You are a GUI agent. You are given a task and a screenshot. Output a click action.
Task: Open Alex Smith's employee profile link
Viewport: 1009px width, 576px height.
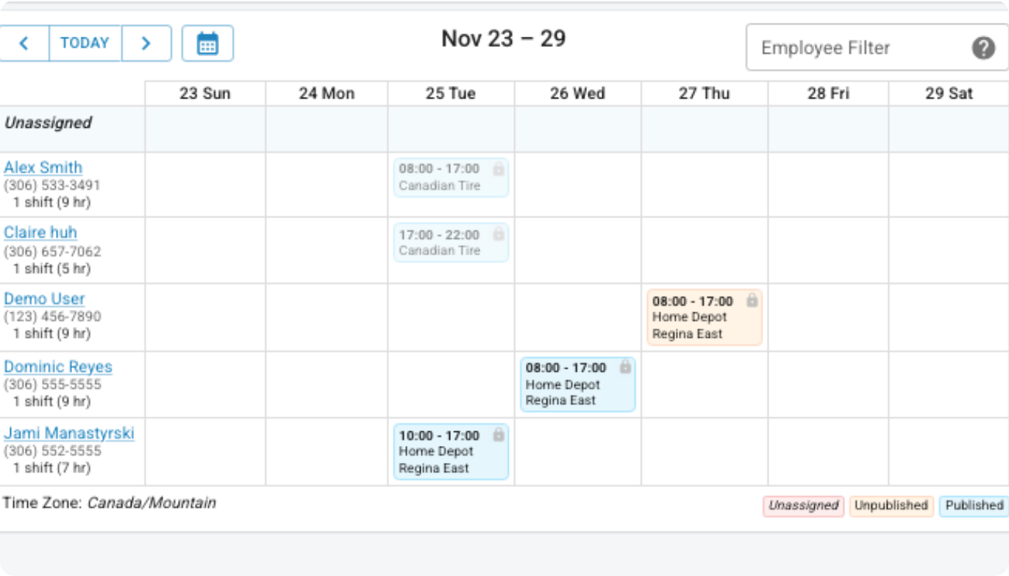43,168
